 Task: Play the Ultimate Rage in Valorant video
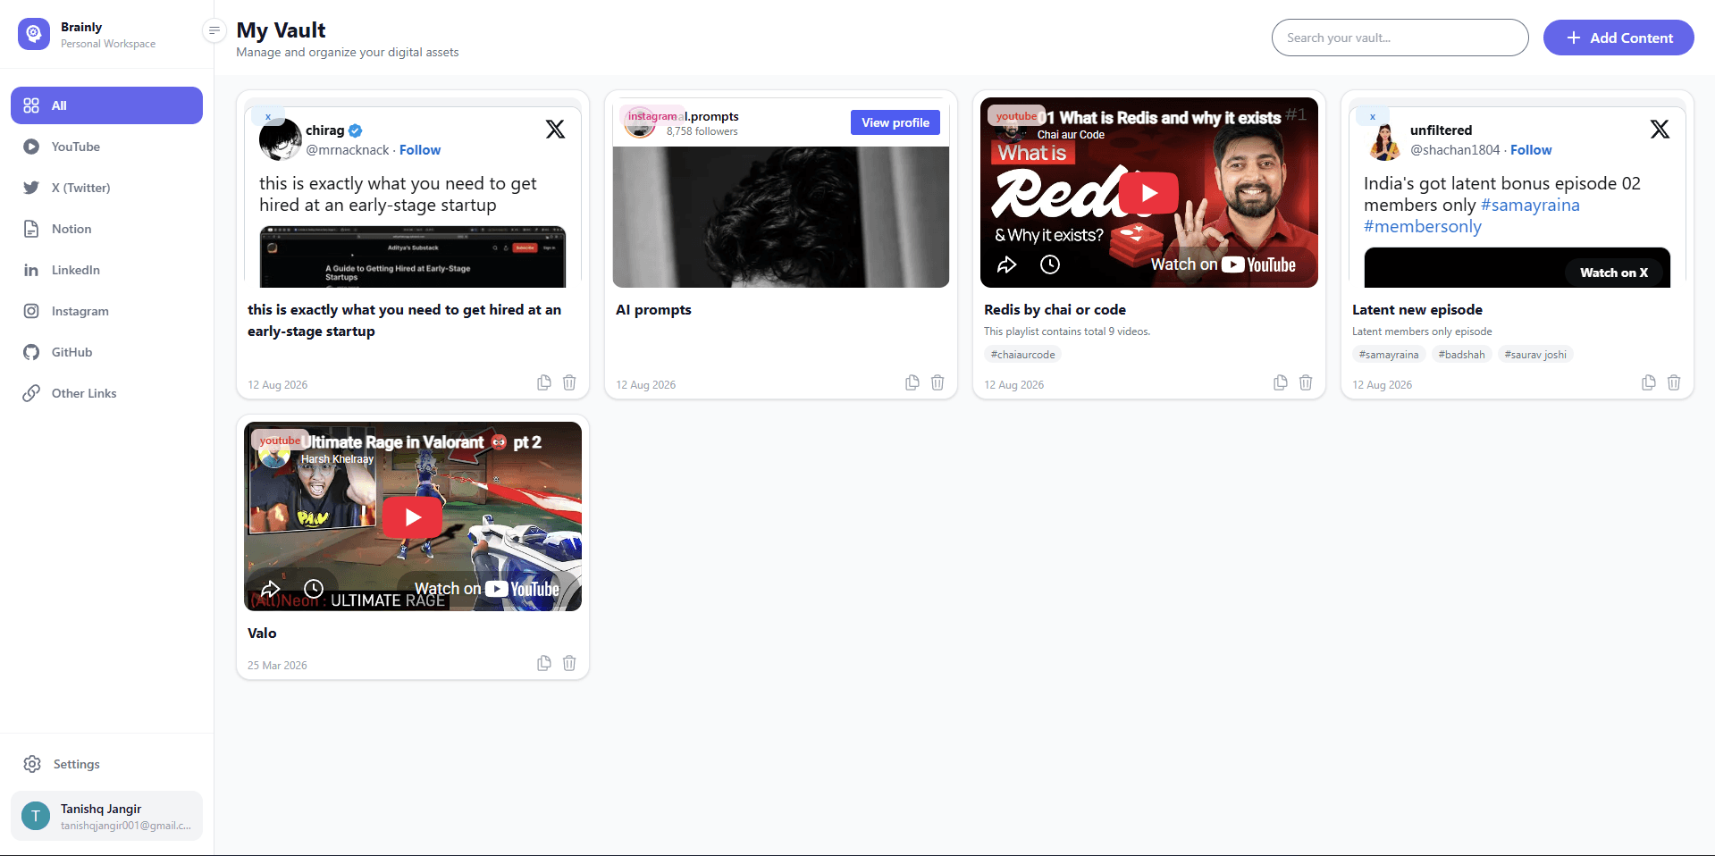(x=413, y=516)
